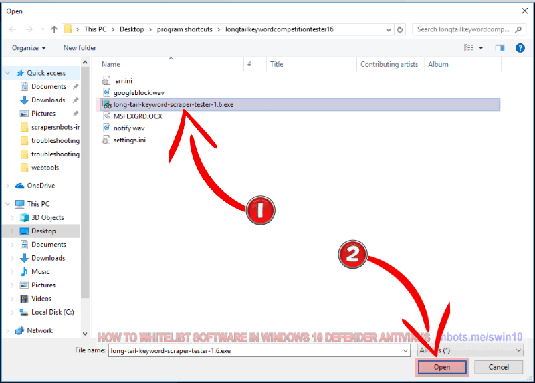Sort by Contributing artists column
535x383 pixels.
(389, 64)
